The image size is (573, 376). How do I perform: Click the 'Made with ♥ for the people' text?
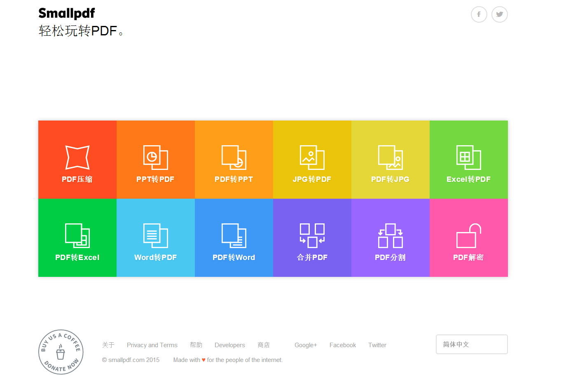tap(228, 360)
